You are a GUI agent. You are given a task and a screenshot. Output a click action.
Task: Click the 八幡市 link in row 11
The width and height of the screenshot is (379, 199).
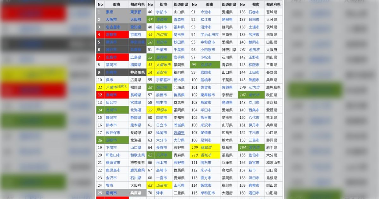(111, 87)
